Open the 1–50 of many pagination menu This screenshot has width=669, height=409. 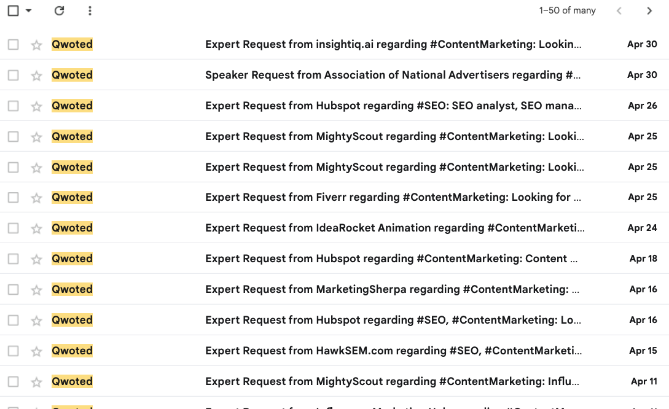click(x=567, y=10)
